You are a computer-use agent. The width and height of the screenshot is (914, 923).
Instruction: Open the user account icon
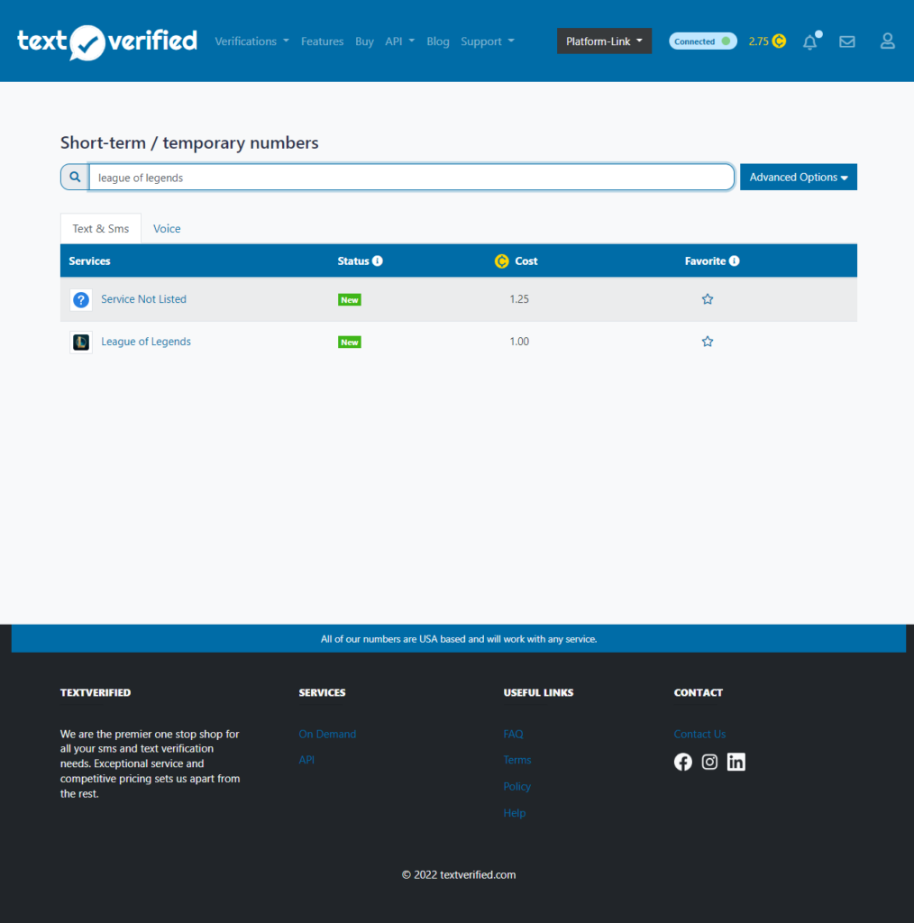click(888, 41)
